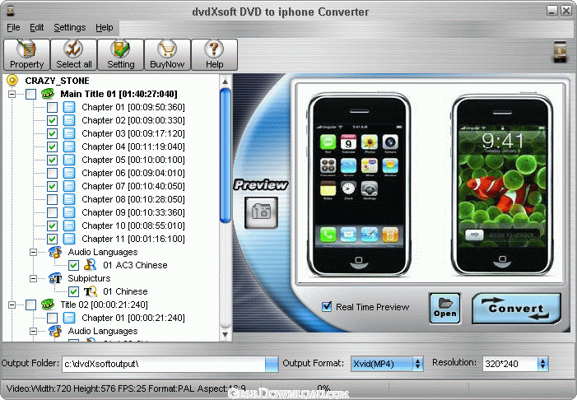577x400 pixels.
Task: Click the page icon beside Chapter 01 [00:00:21:240]
Action: (x=69, y=318)
